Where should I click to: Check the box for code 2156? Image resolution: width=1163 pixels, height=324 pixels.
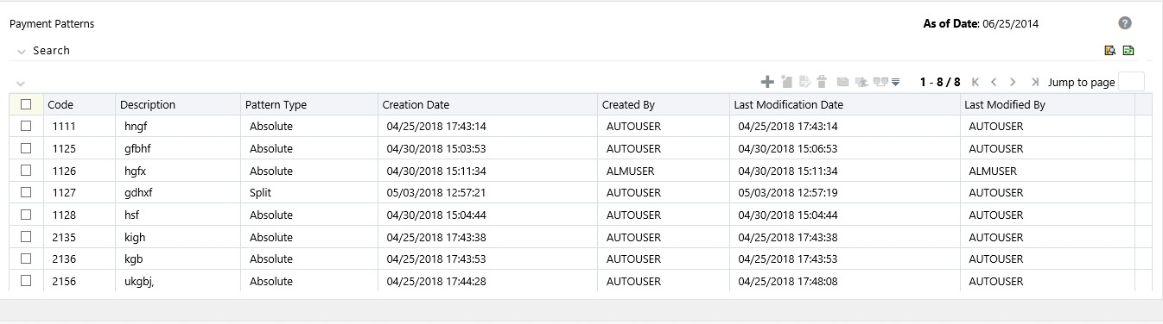tap(26, 281)
